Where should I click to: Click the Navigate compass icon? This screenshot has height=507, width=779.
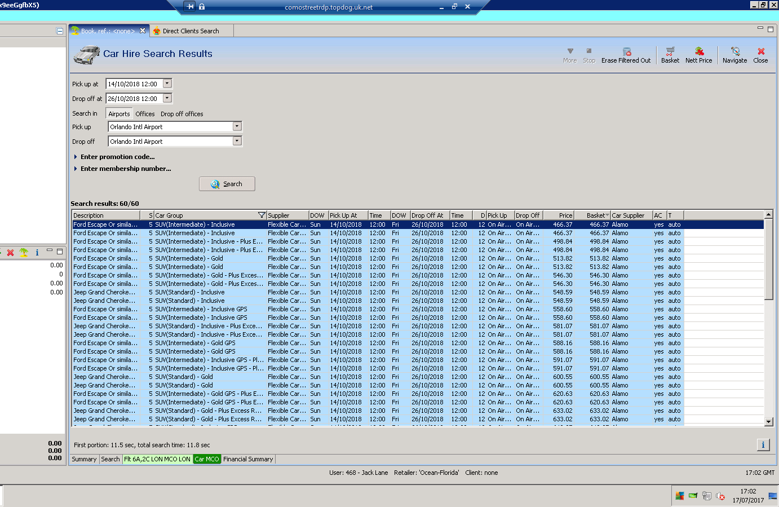coord(734,51)
